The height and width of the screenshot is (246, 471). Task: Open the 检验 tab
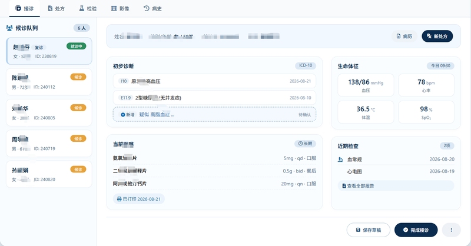coord(88,8)
